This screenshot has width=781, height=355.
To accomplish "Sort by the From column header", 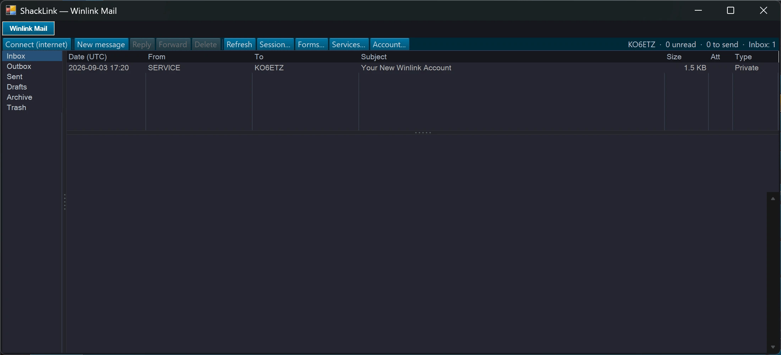I will click(x=199, y=57).
